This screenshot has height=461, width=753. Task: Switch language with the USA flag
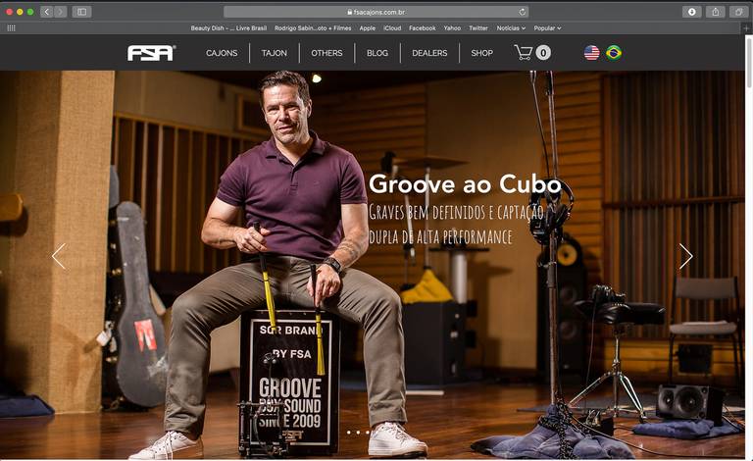point(591,53)
